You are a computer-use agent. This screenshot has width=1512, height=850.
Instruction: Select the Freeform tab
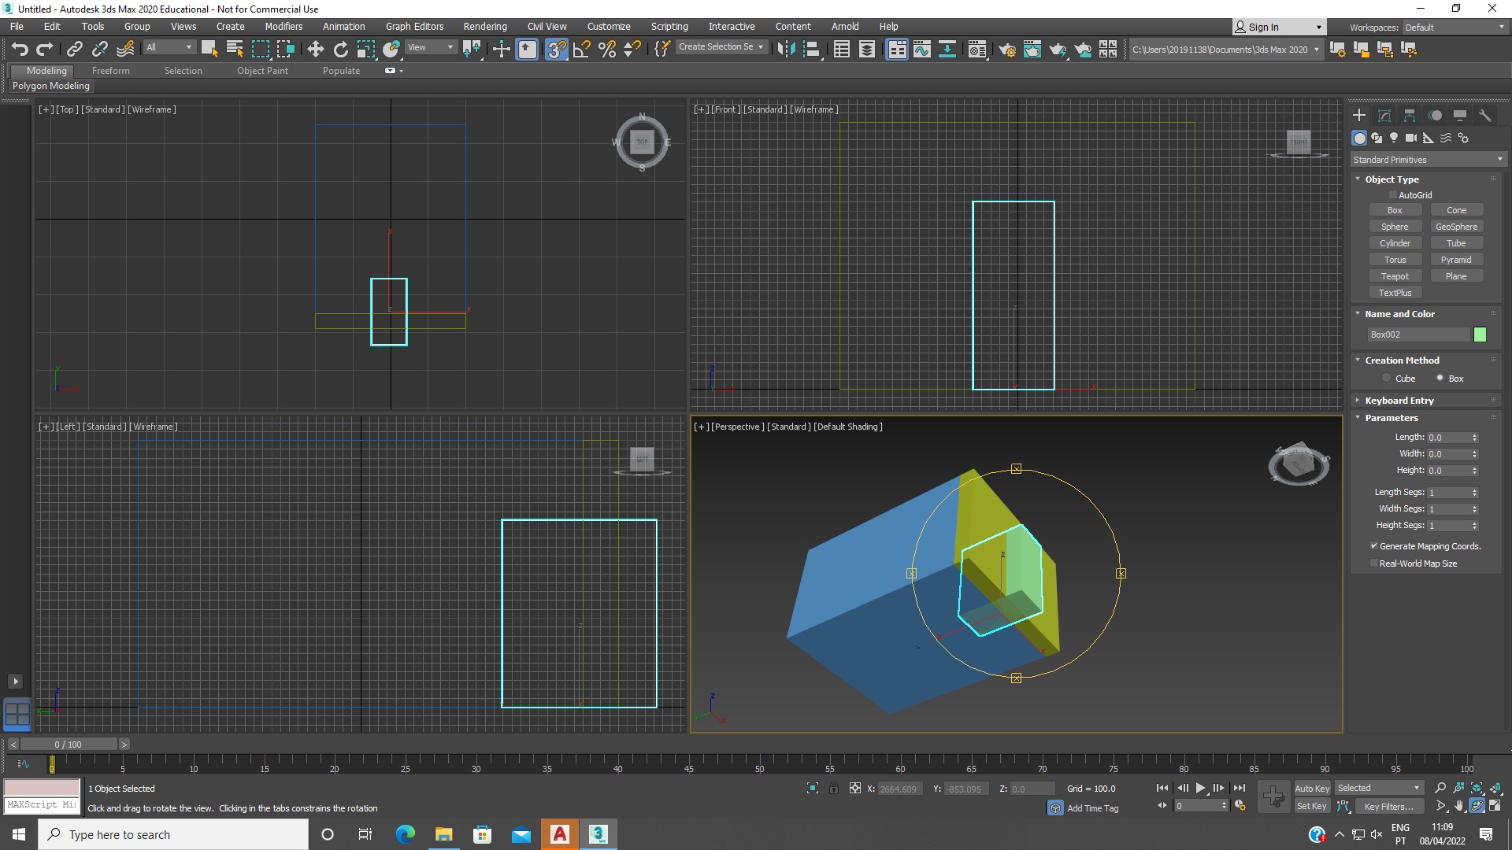[x=109, y=71]
